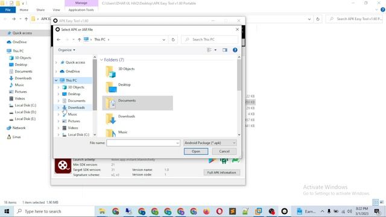
Task: Open Application Tools tab in Explorer
Action: (x=81, y=10)
